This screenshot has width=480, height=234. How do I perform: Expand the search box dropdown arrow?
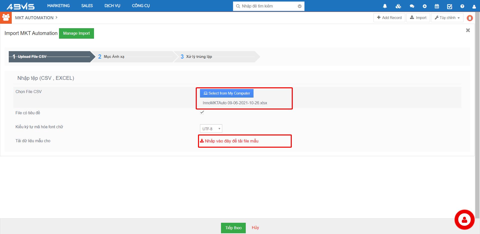tap(299, 6)
